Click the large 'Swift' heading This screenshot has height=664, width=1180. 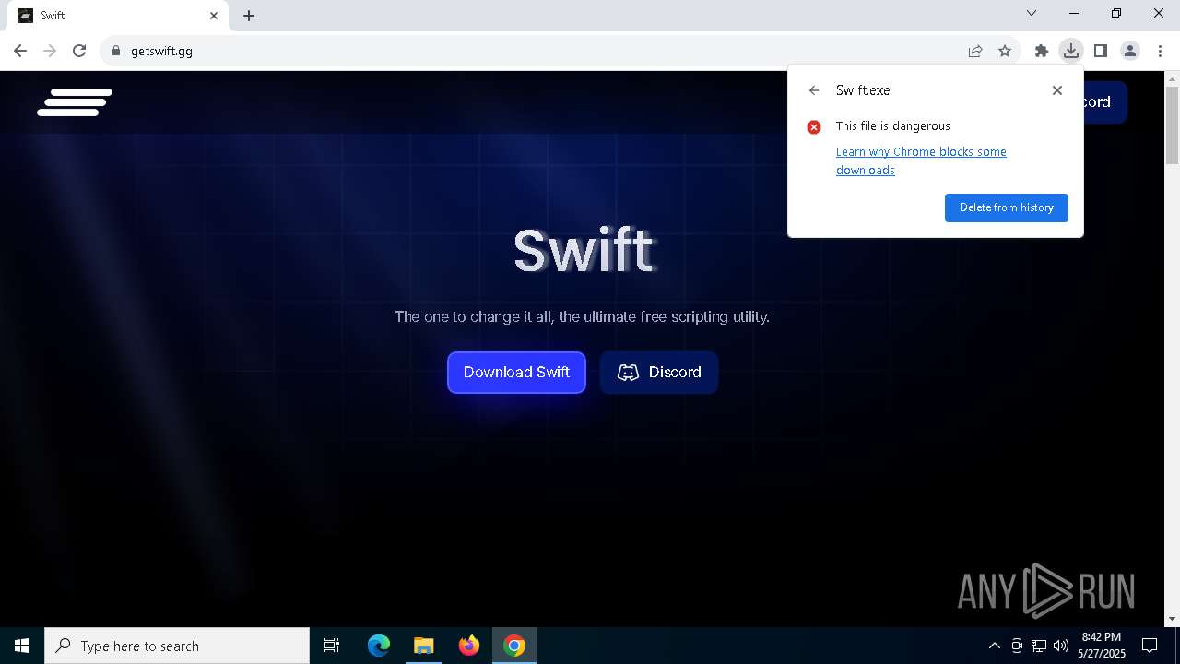coord(584,250)
